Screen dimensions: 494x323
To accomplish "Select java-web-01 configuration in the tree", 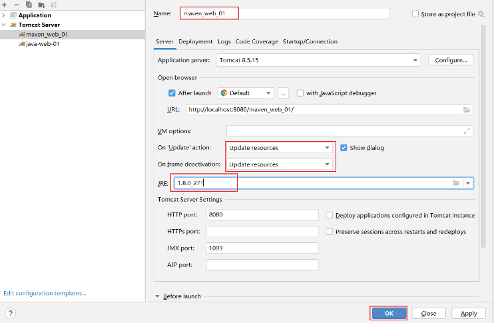I will click(73, 44).
